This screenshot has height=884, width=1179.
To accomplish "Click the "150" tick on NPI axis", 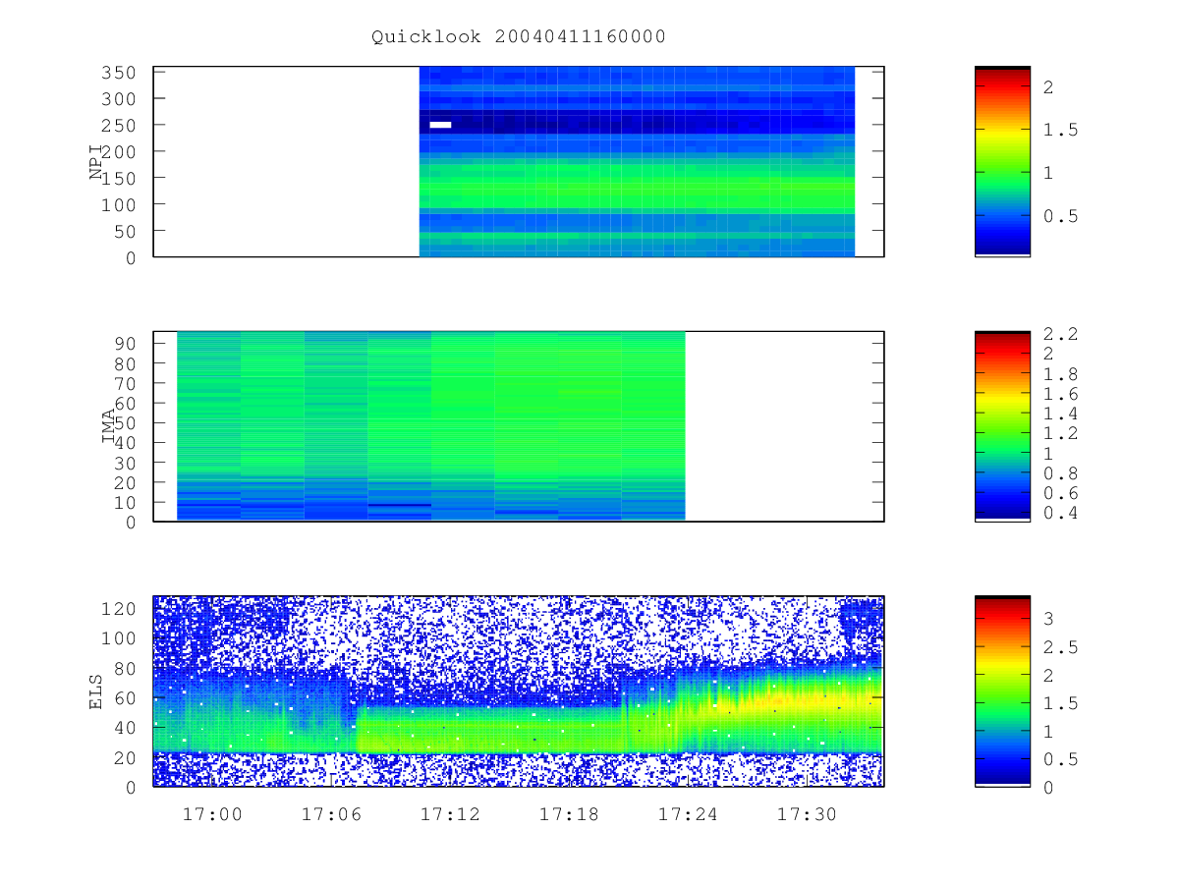I will [121, 179].
